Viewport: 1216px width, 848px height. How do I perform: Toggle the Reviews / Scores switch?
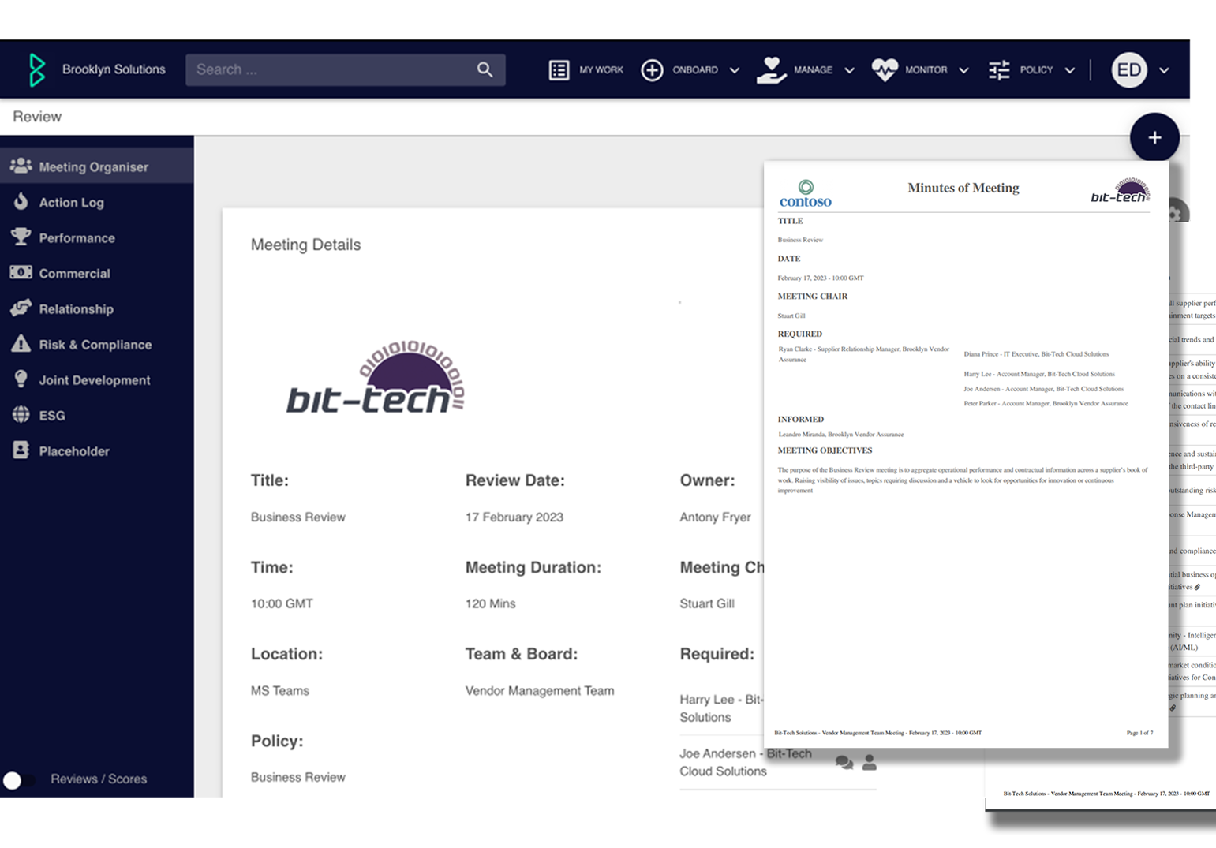click(19, 779)
